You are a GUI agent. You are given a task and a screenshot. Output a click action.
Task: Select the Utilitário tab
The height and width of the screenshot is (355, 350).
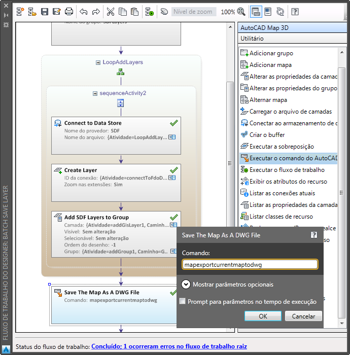point(292,38)
